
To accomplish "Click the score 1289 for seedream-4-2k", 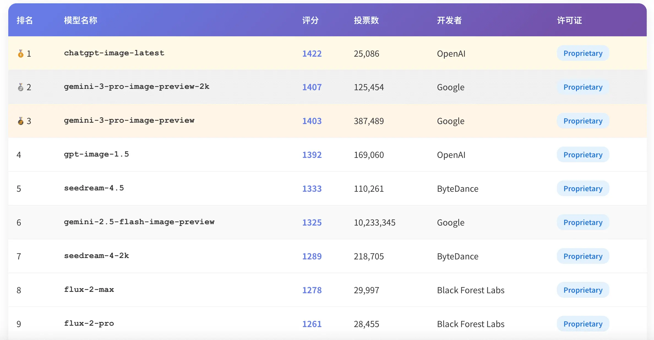I will coord(312,256).
